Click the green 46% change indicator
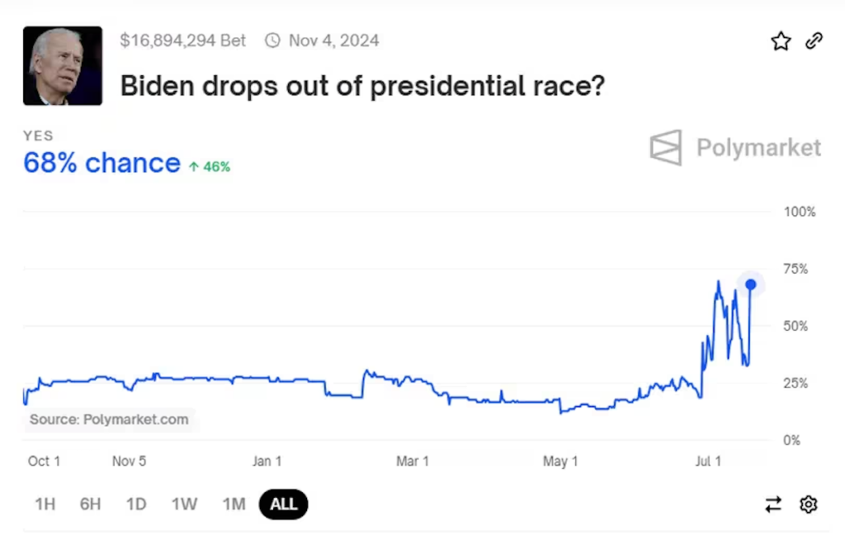 click(210, 167)
